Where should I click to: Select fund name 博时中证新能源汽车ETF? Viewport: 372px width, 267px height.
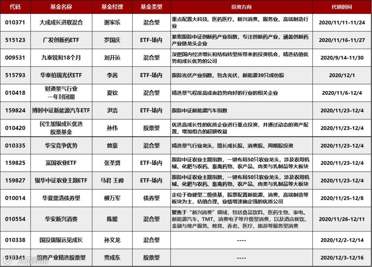61,110
